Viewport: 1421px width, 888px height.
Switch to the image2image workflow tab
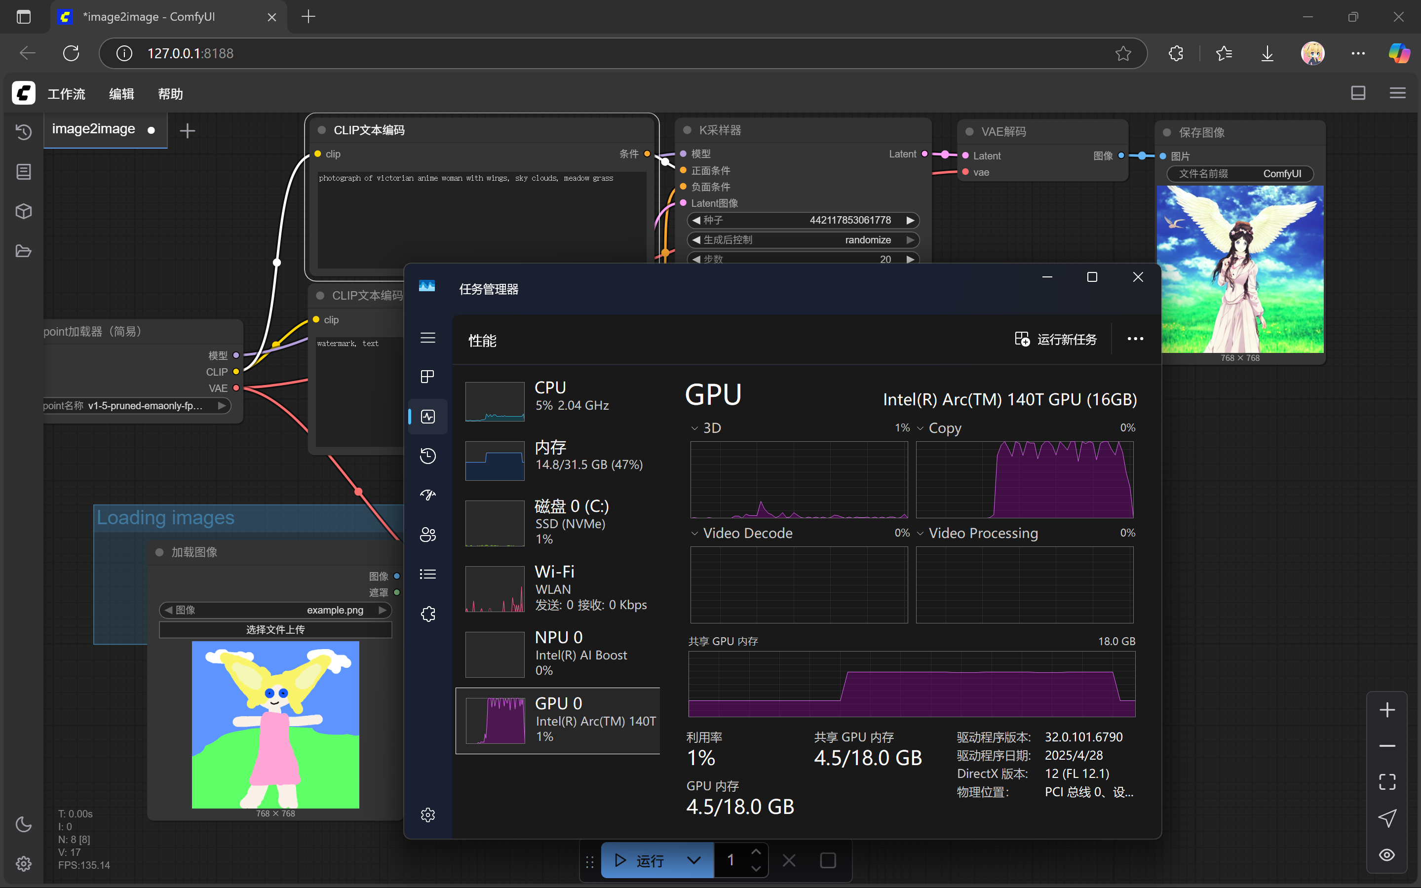click(94, 129)
